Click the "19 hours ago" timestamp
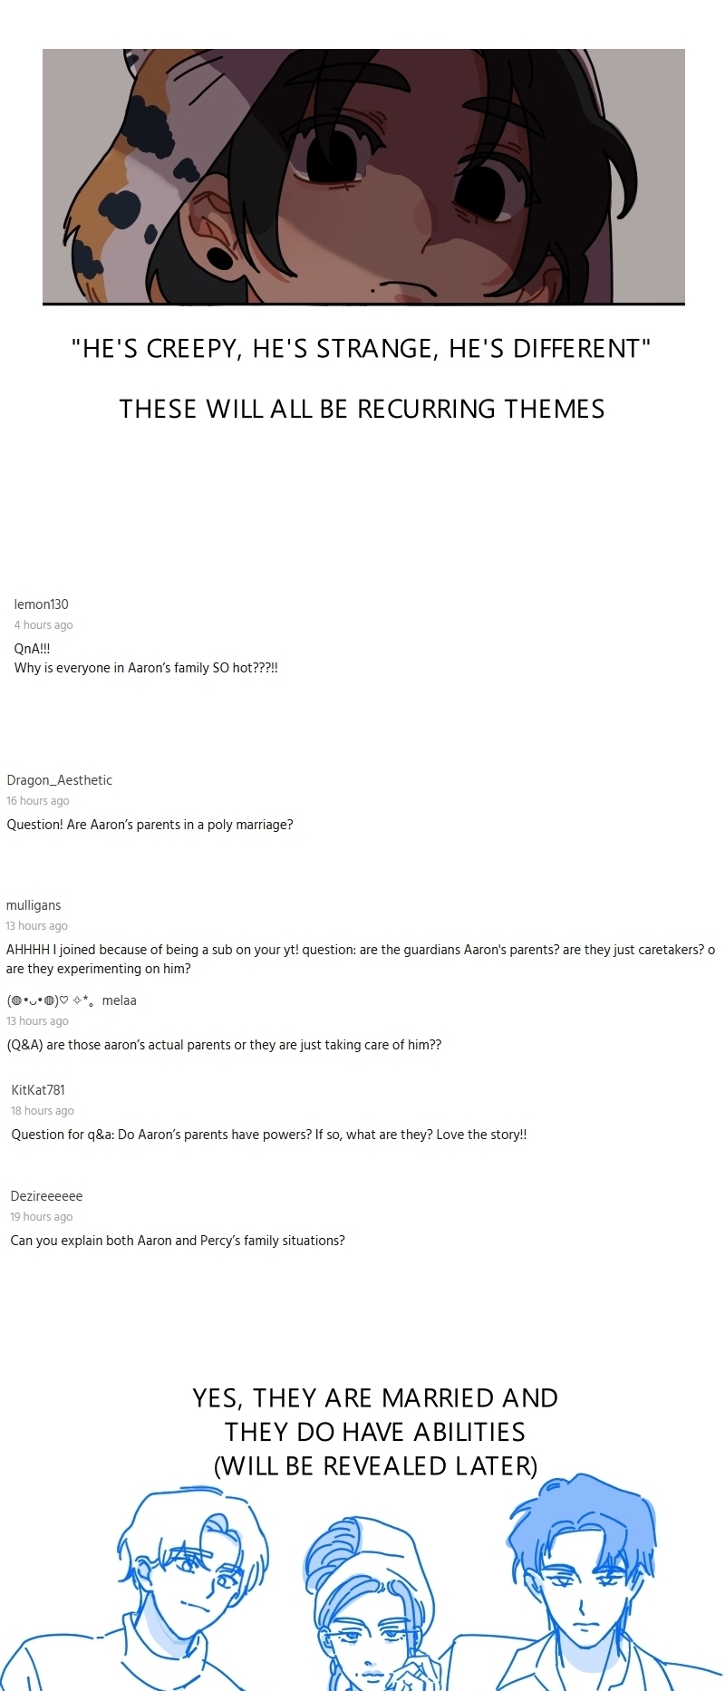 [x=42, y=1217]
